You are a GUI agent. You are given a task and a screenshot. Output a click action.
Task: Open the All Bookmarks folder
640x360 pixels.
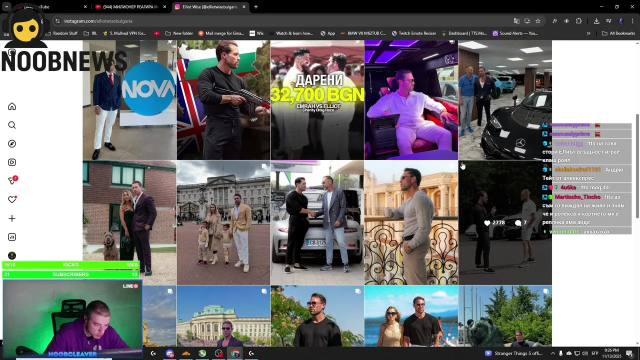click(618, 33)
